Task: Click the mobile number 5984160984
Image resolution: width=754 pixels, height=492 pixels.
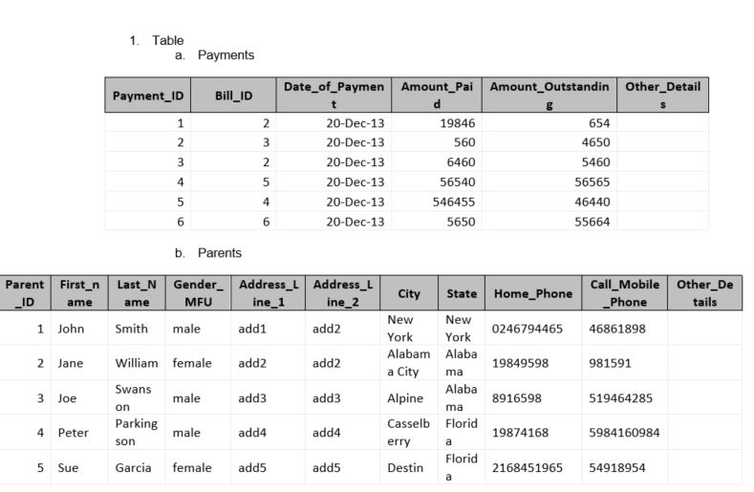Action: click(624, 433)
